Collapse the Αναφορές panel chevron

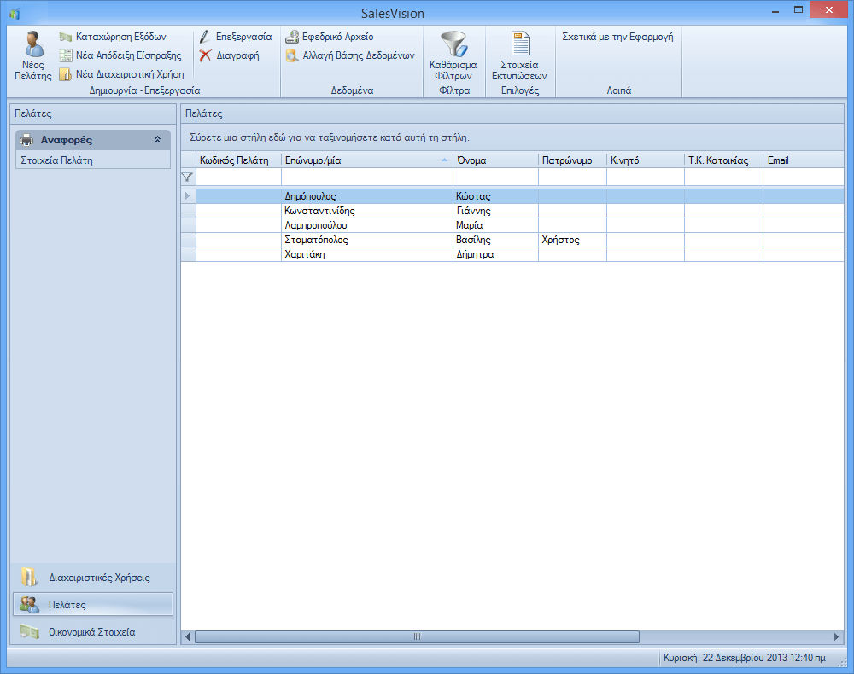tap(157, 140)
